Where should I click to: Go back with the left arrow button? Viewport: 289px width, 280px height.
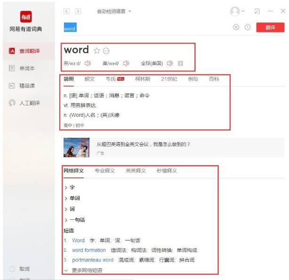click(66, 11)
